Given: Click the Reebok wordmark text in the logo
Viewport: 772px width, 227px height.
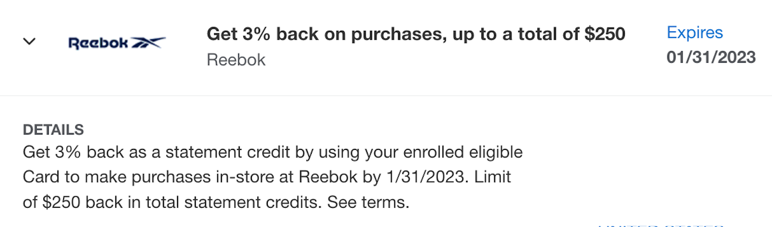Looking at the screenshot, I should 98,43.
